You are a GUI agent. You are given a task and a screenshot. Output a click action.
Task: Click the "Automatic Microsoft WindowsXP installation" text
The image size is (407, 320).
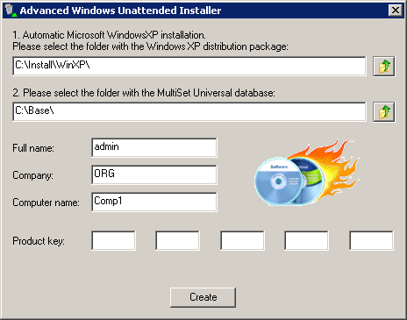(x=114, y=35)
